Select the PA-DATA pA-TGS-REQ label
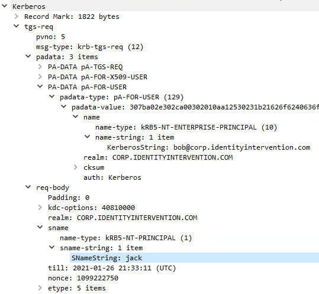319x294 pixels. (85, 67)
